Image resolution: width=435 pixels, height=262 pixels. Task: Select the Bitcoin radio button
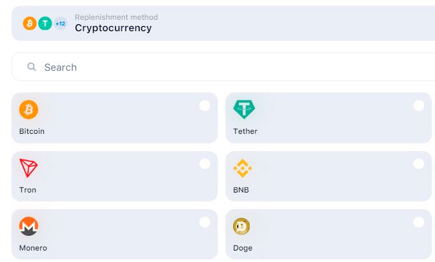(x=204, y=106)
